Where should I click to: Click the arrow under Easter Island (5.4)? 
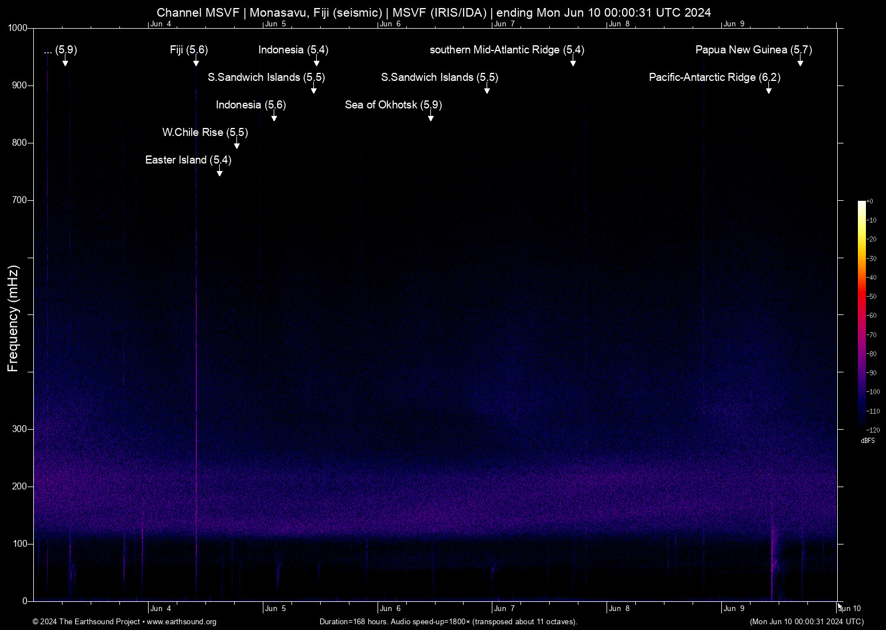pos(219,172)
